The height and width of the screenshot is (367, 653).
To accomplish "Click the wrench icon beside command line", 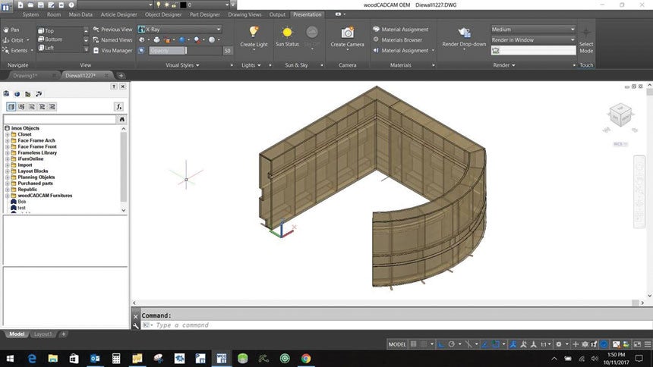I will 136,325.
